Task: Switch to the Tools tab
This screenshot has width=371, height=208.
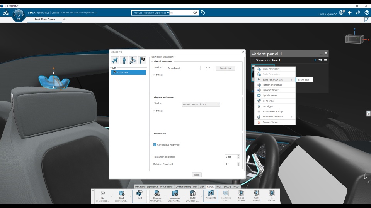Action: coord(219,186)
